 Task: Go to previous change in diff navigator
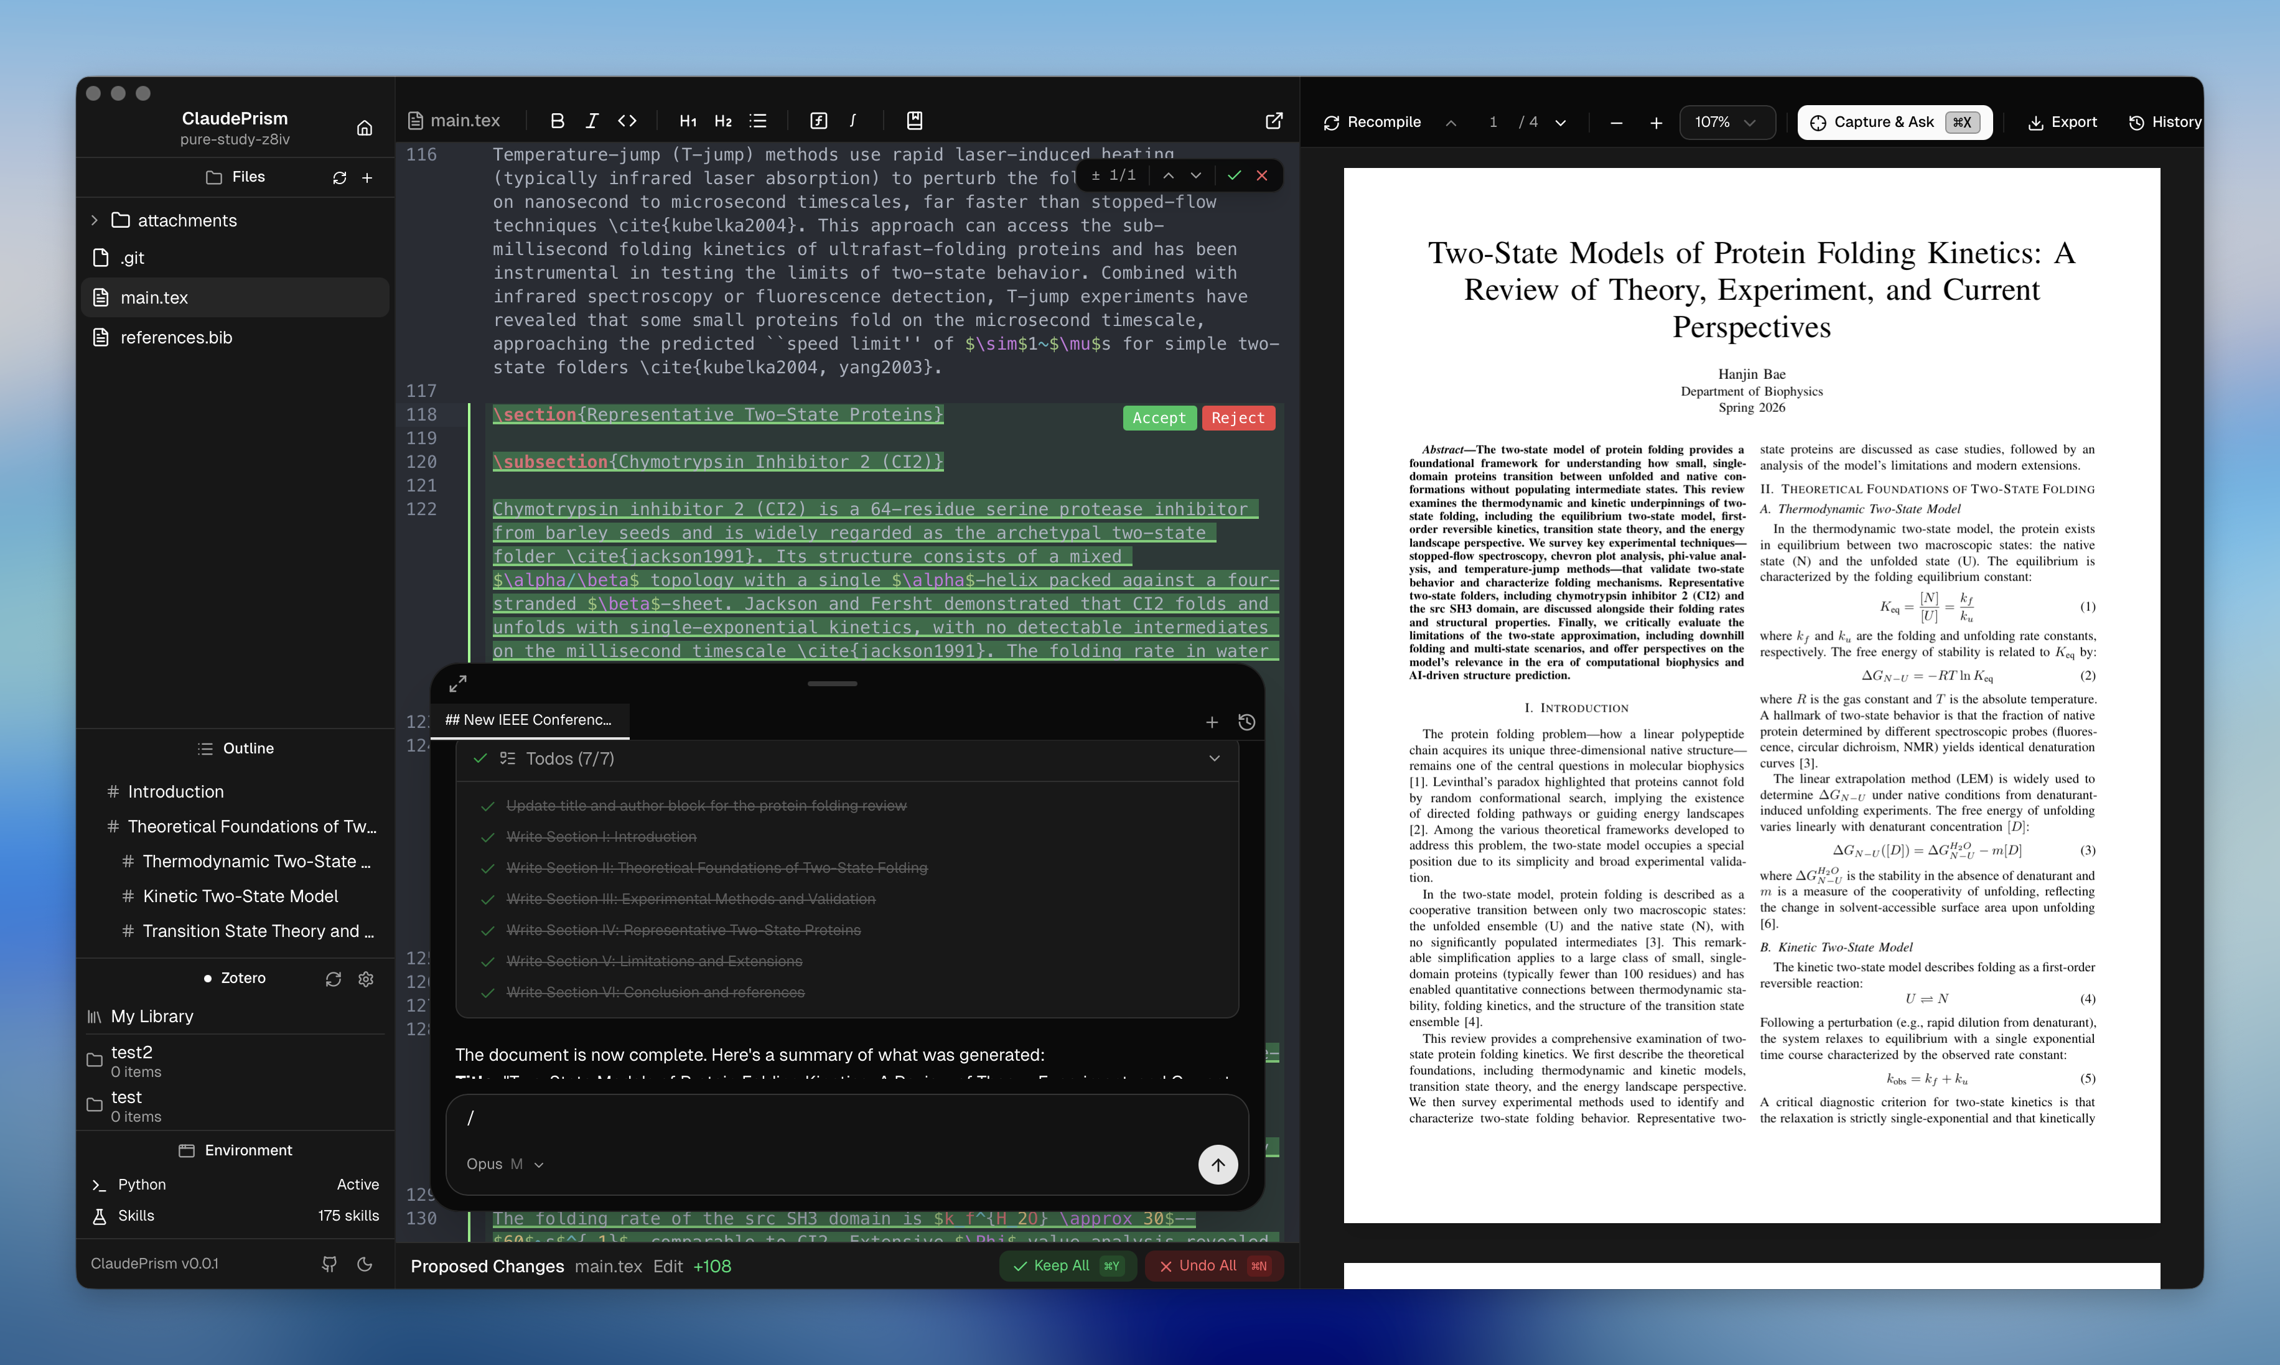coord(1168,175)
